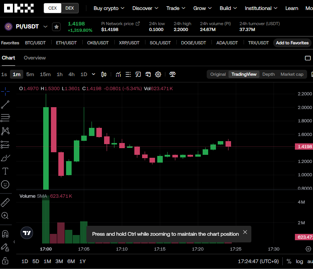Collapse the drawing toolbar arrow
313x269 pixels.
click(x=14, y=242)
